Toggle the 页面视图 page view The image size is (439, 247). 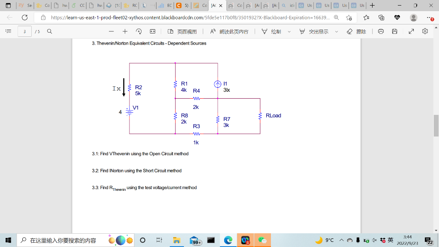[x=182, y=31]
